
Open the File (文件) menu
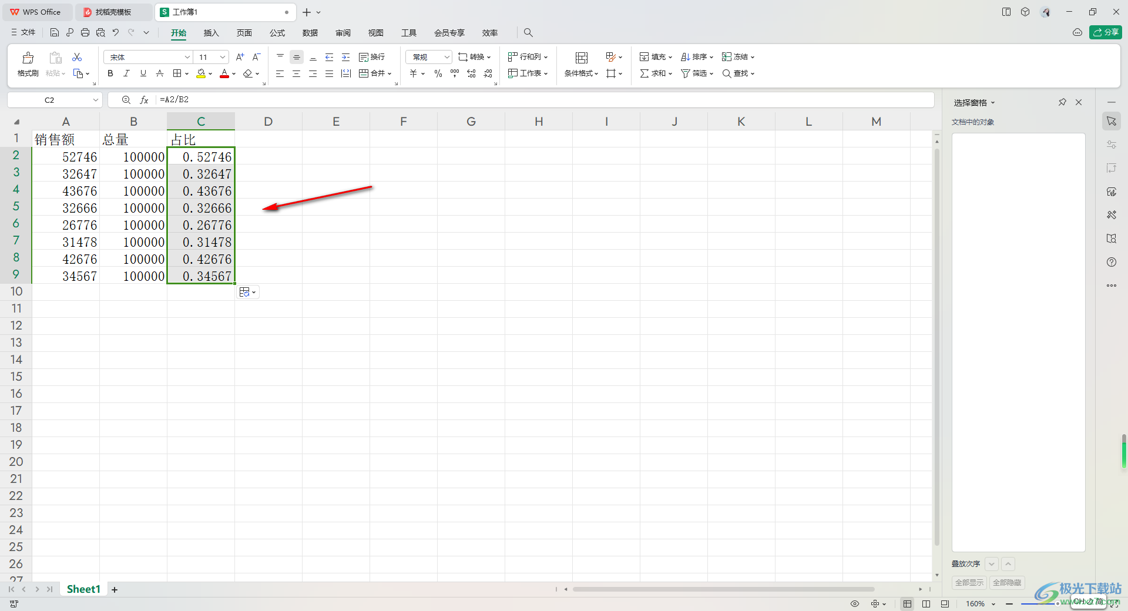tap(23, 32)
